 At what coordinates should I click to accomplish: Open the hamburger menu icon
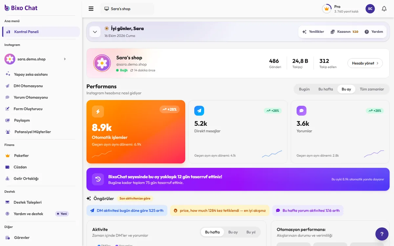tap(91, 9)
